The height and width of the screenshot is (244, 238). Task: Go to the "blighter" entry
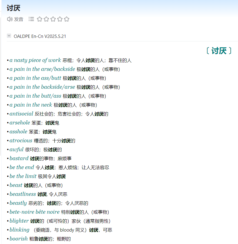click(19, 221)
